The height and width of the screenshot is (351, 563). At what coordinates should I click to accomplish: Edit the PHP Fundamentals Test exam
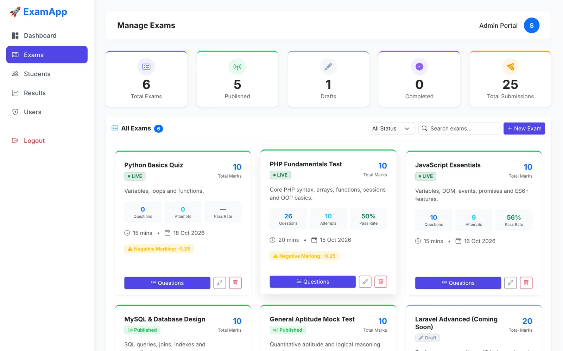pos(365,282)
